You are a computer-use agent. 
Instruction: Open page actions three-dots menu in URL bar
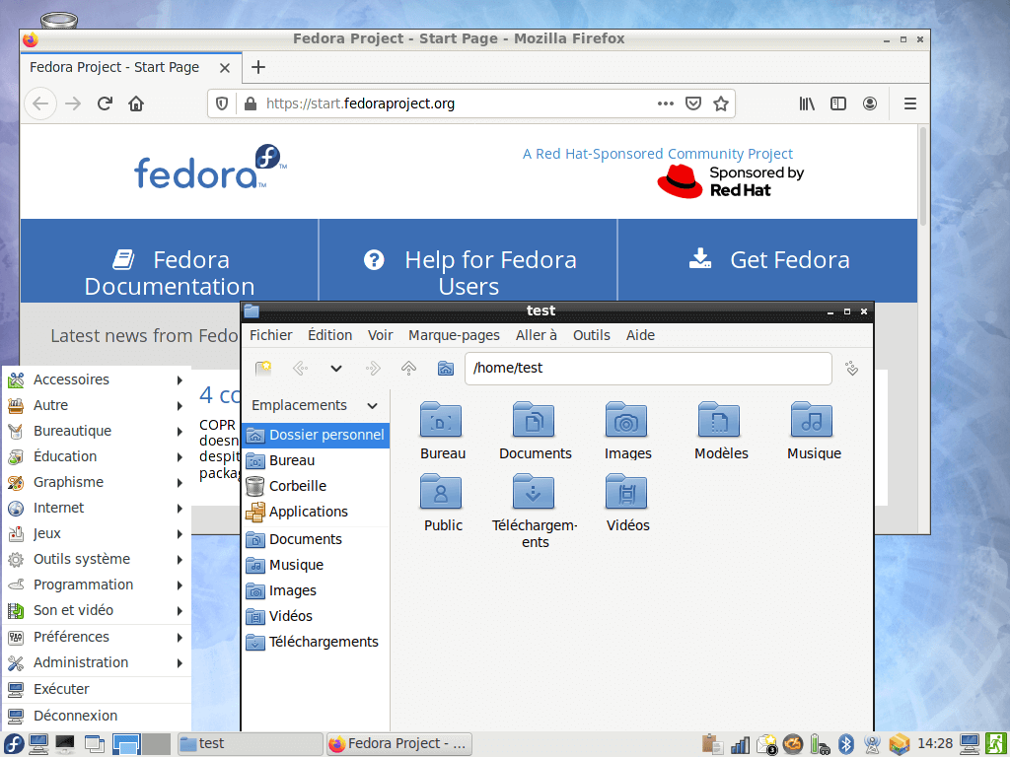click(x=666, y=103)
